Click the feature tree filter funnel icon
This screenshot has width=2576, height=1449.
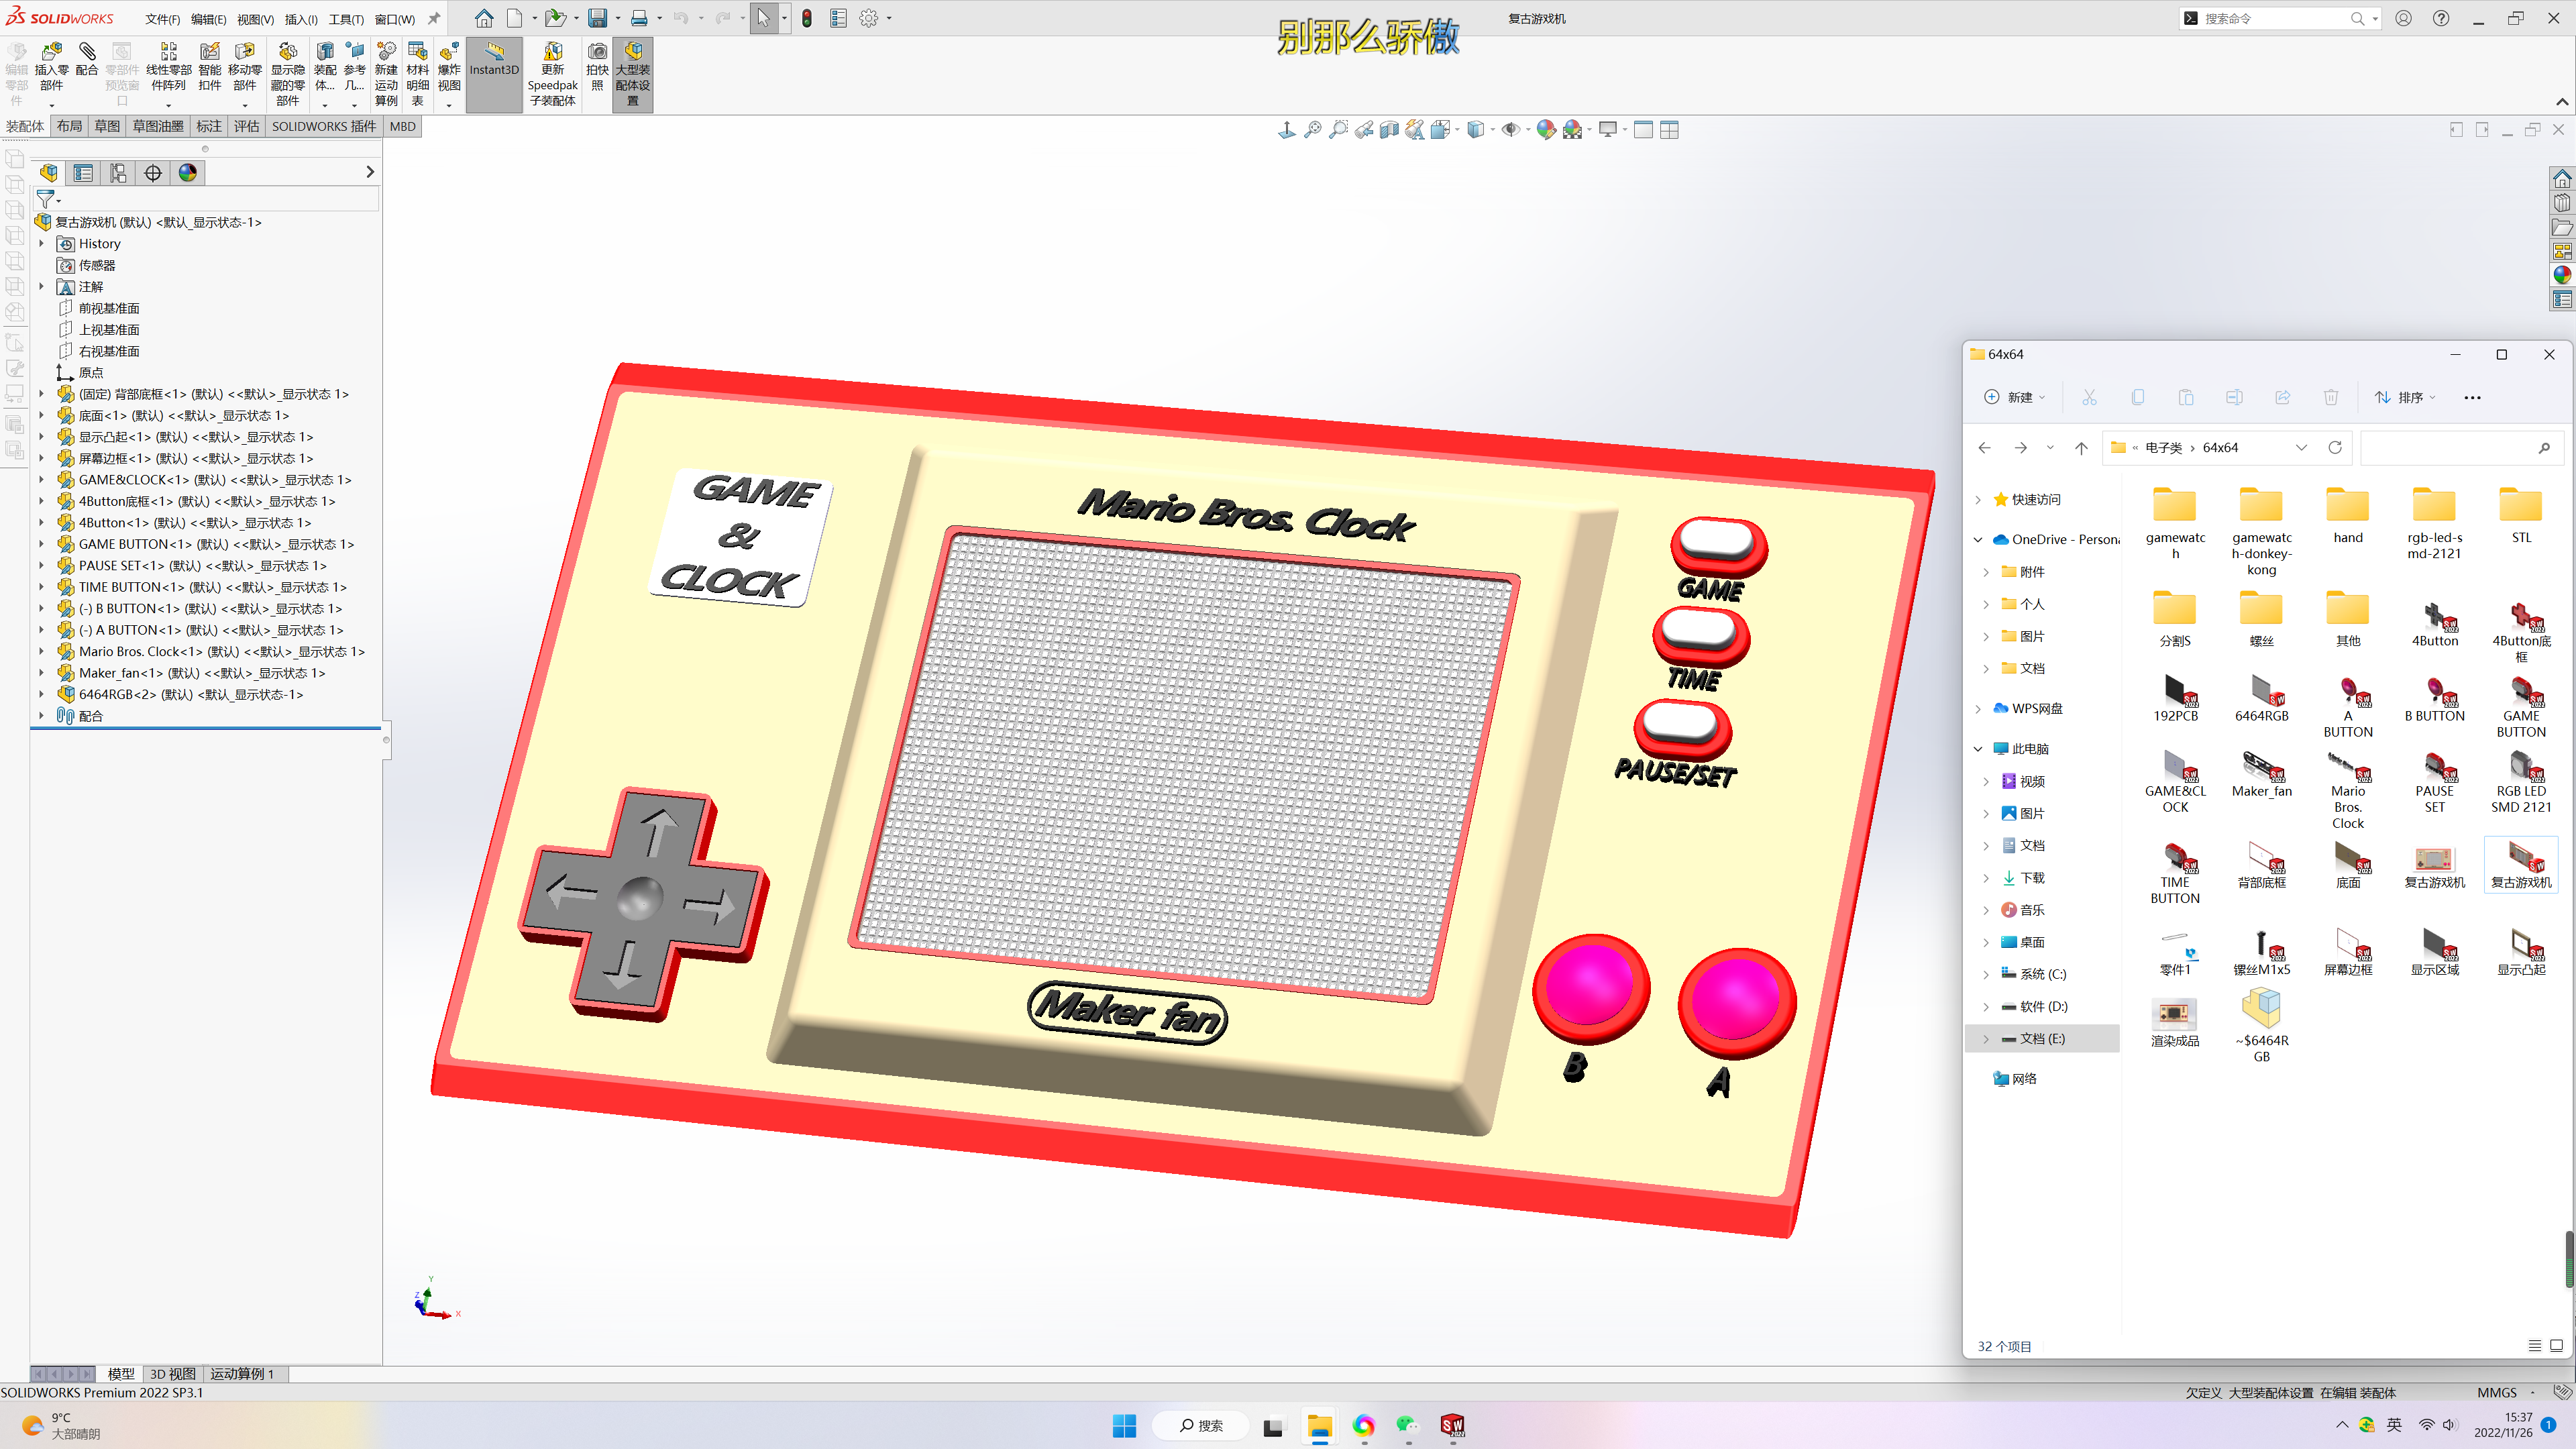point(45,199)
